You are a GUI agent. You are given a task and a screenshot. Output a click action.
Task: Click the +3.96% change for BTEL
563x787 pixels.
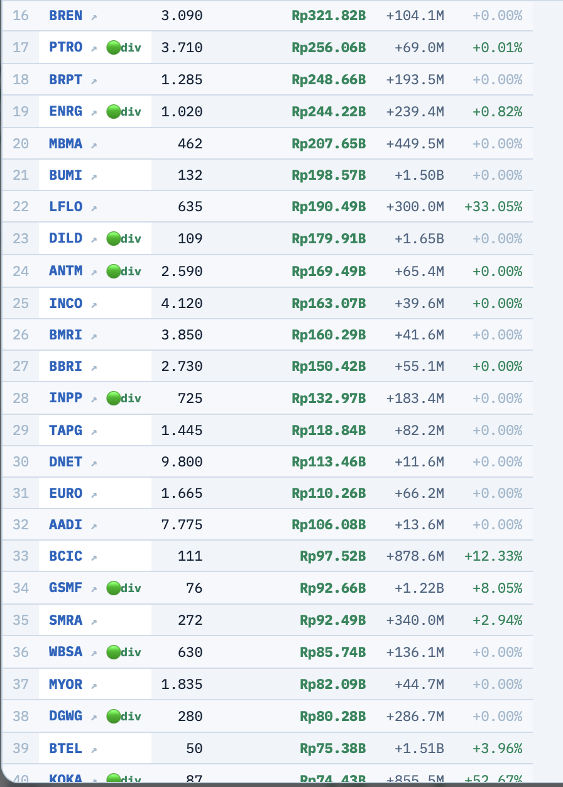(497, 749)
